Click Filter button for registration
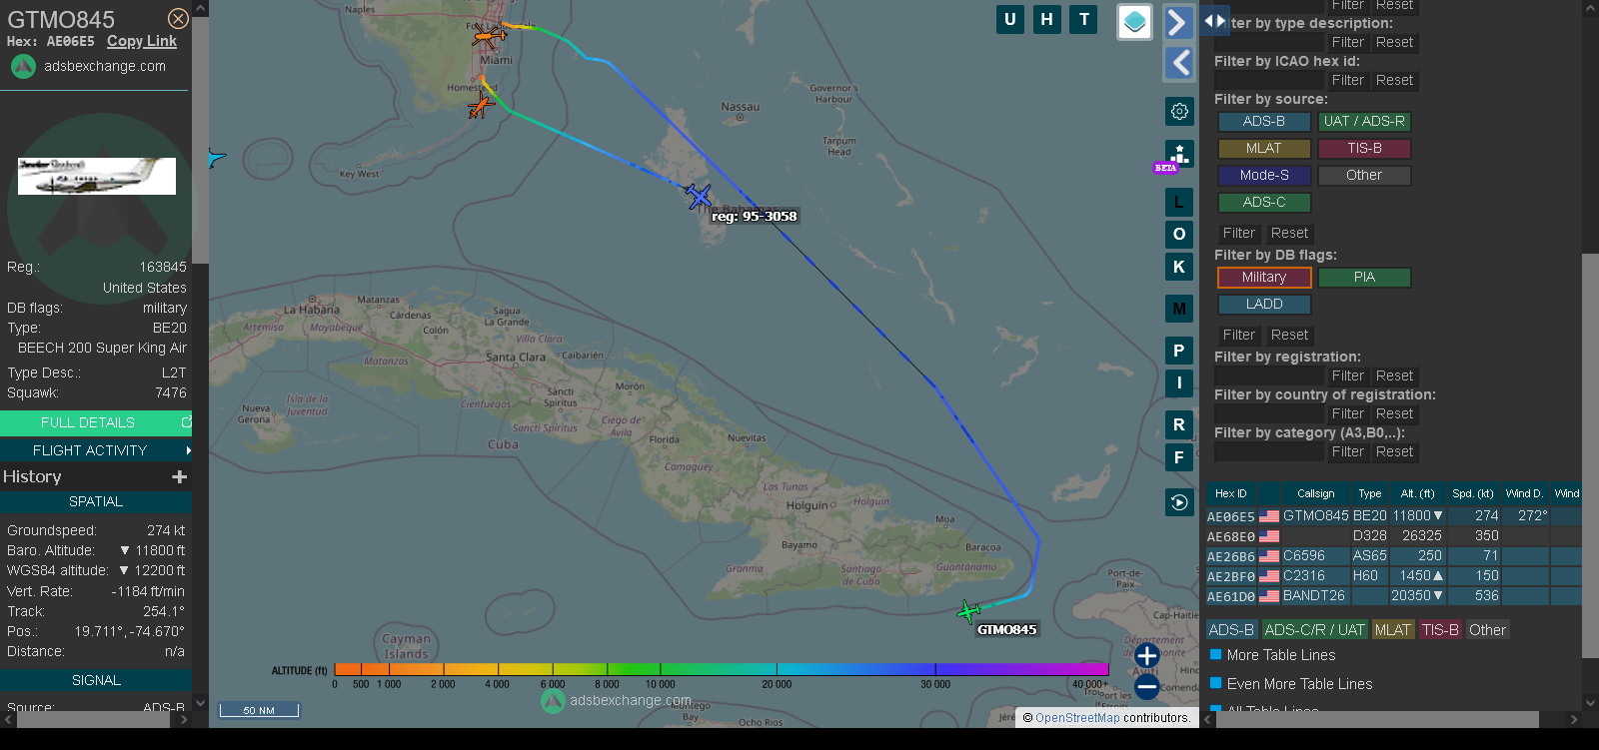Screen dimensions: 1599x750 [x=1347, y=375]
